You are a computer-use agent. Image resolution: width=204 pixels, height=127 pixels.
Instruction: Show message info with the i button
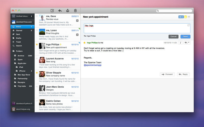point(181,43)
